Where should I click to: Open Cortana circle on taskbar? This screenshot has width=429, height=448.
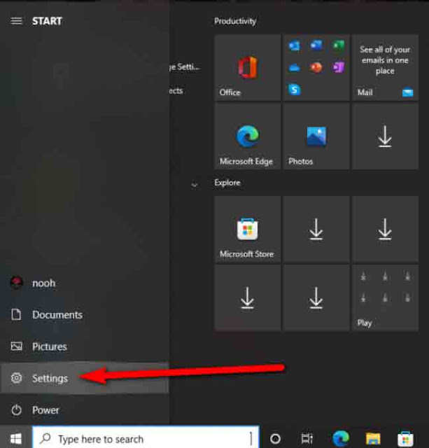pyautogui.click(x=275, y=439)
